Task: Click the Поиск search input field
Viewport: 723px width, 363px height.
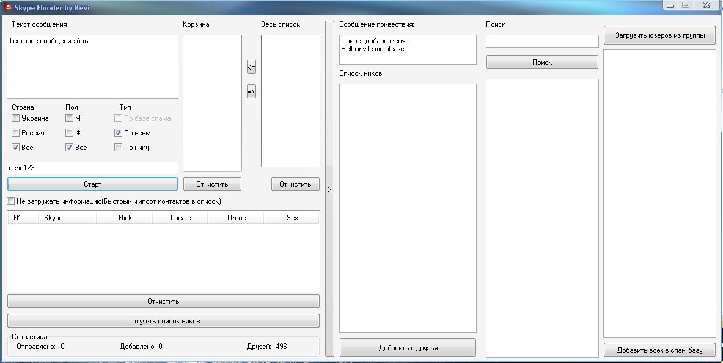Action: (x=542, y=41)
